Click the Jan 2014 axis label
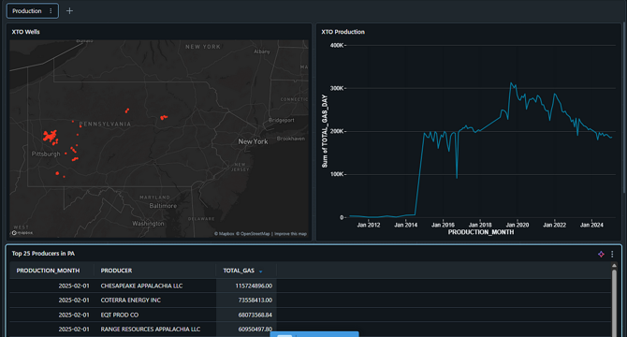 tap(405, 225)
